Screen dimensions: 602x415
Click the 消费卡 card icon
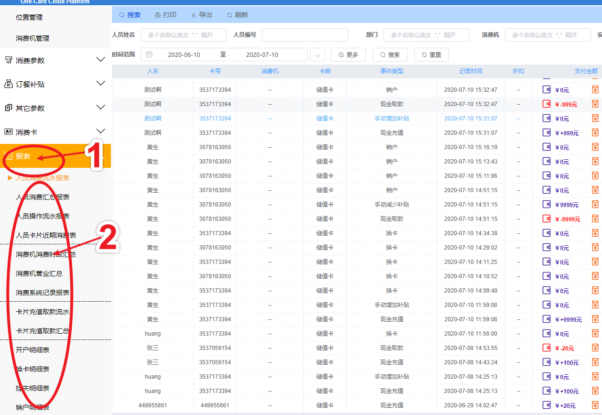[x=8, y=132]
